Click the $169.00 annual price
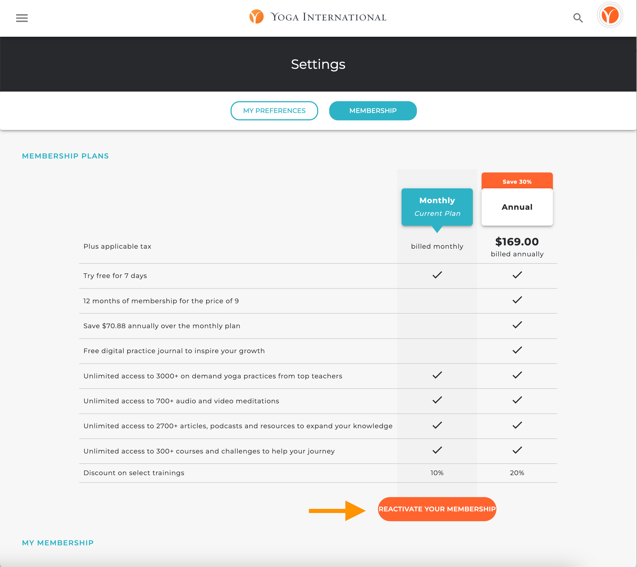The image size is (637, 567). pos(517,242)
